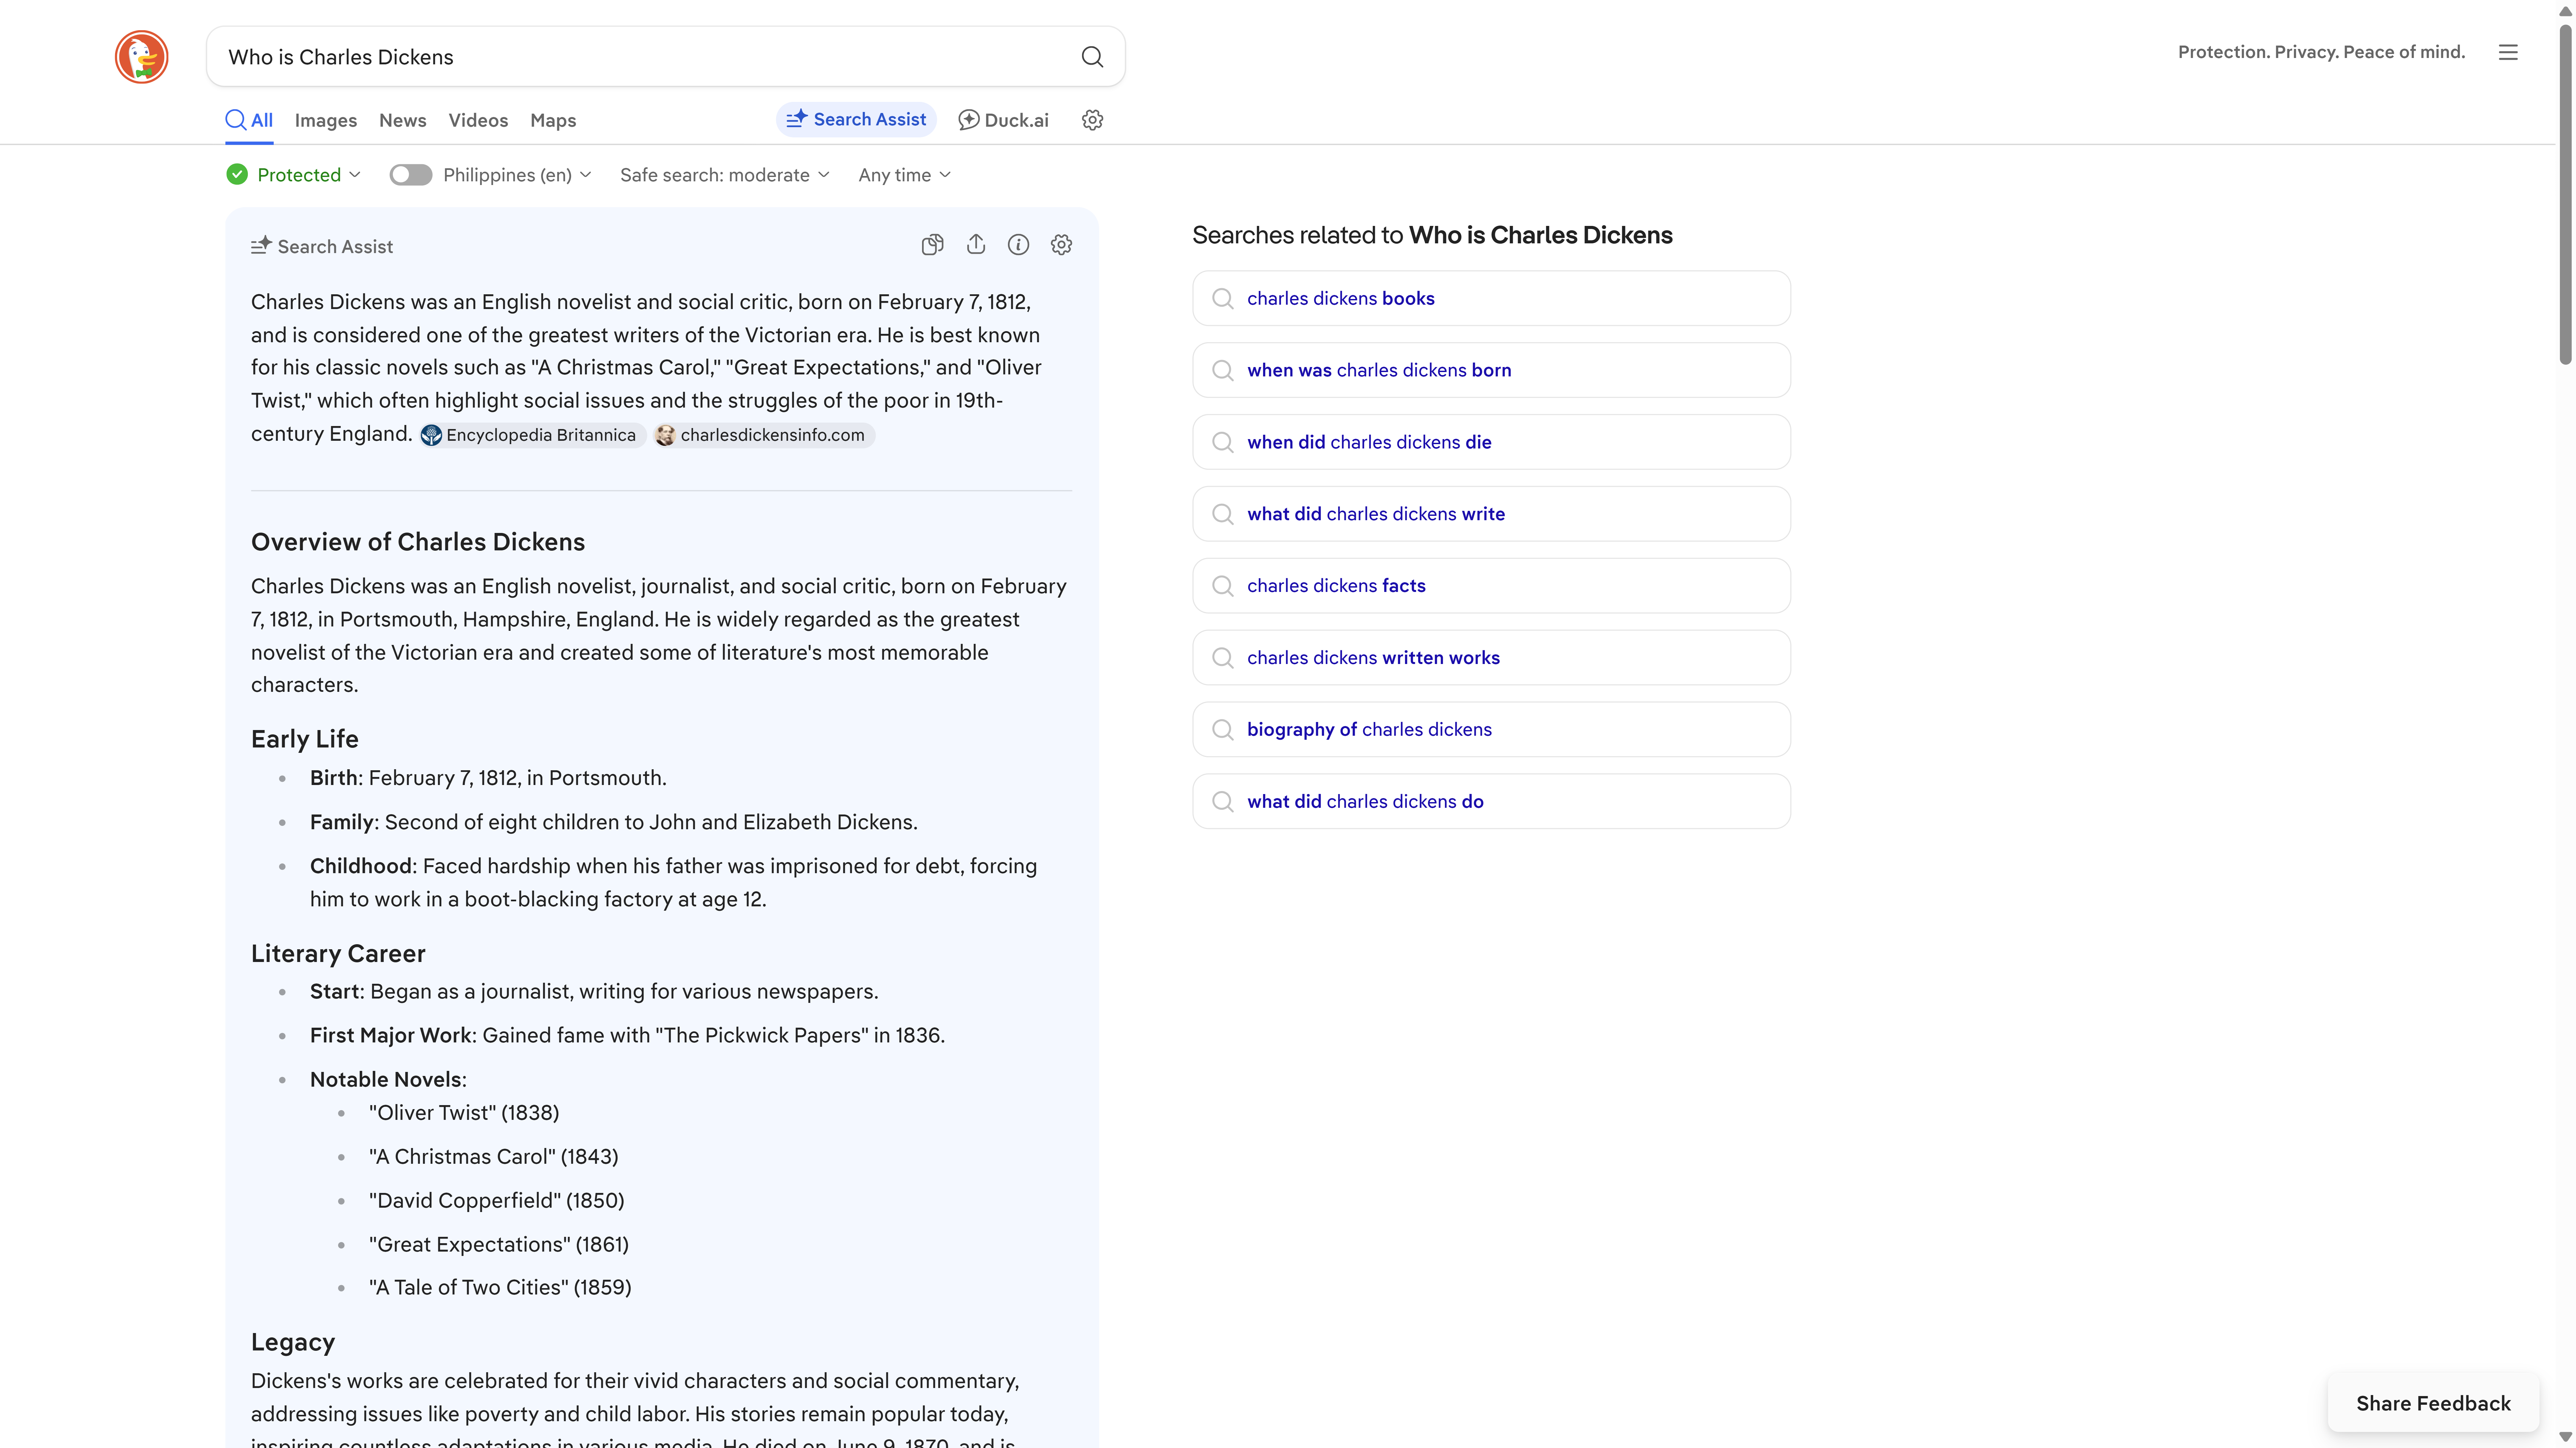
Task: Open the hamburger menu at top right
Action: pyautogui.click(x=2508, y=52)
